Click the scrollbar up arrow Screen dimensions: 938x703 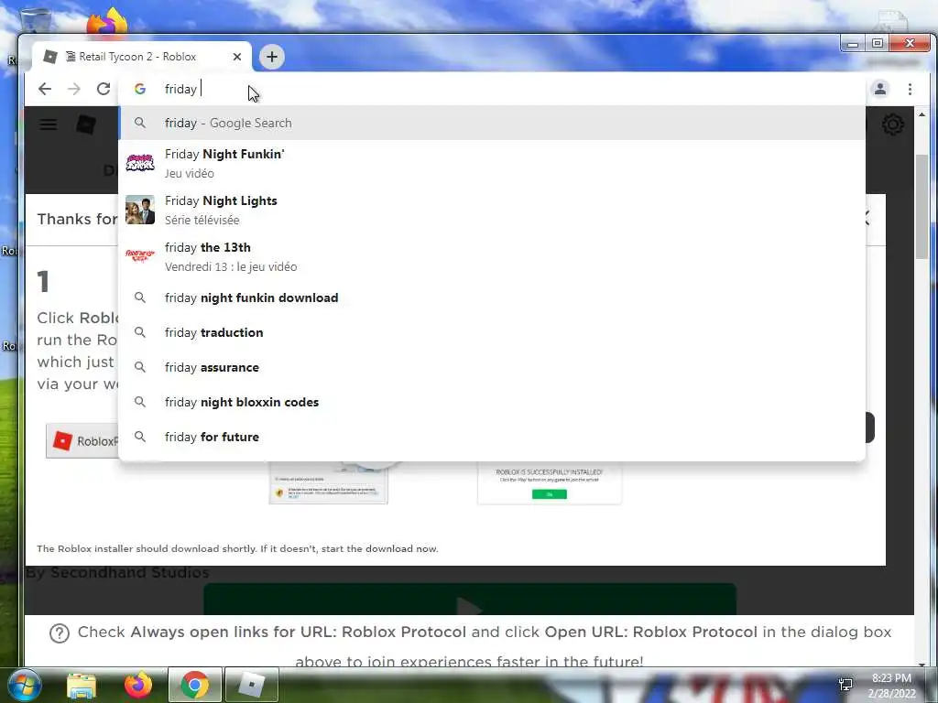(x=922, y=114)
